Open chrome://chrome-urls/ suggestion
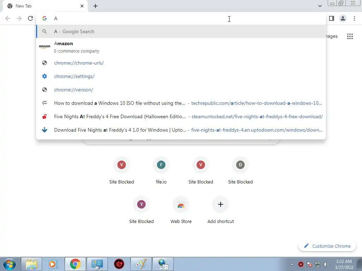 click(x=181, y=63)
